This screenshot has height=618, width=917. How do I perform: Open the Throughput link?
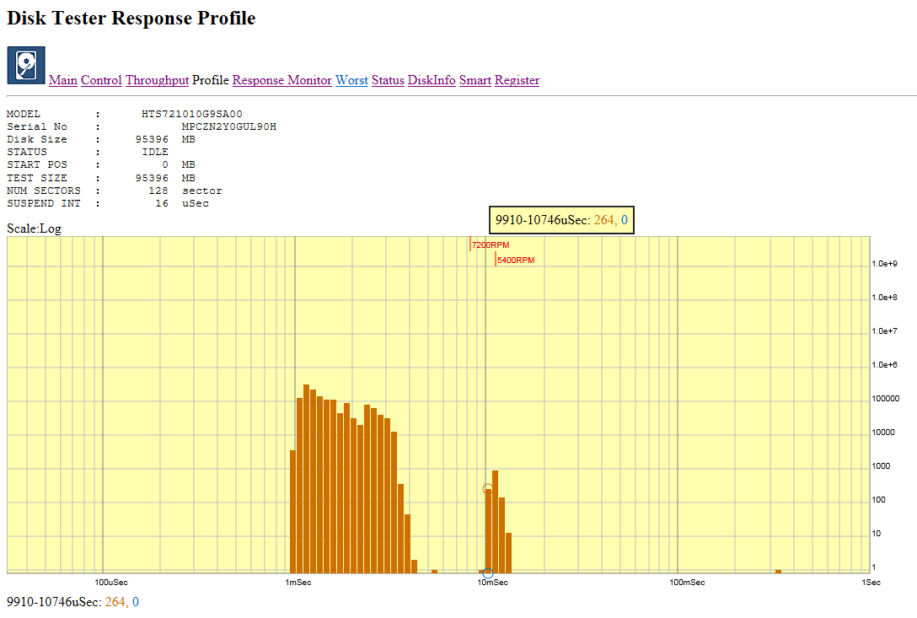(x=157, y=81)
